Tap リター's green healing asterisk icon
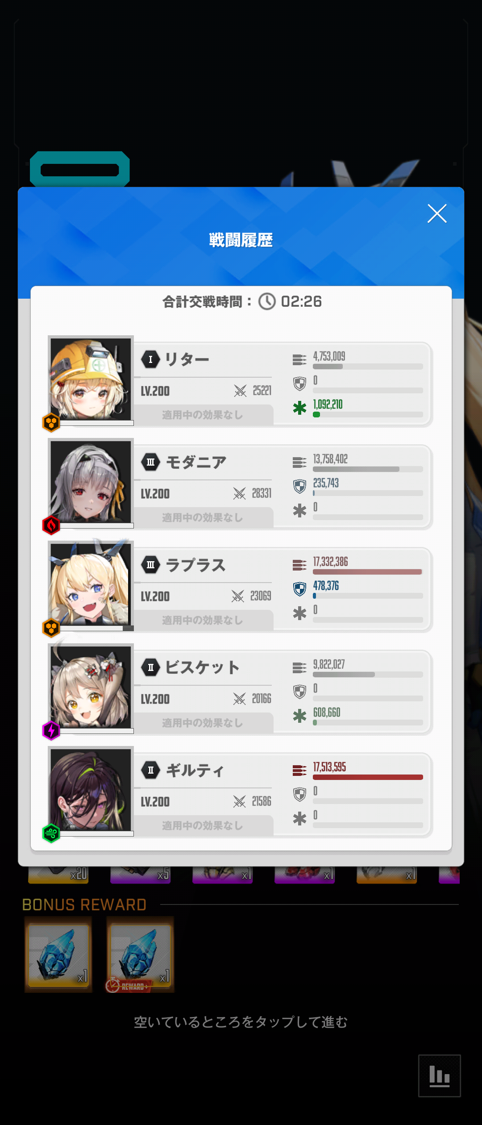The image size is (482, 1125). pyautogui.click(x=299, y=408)
